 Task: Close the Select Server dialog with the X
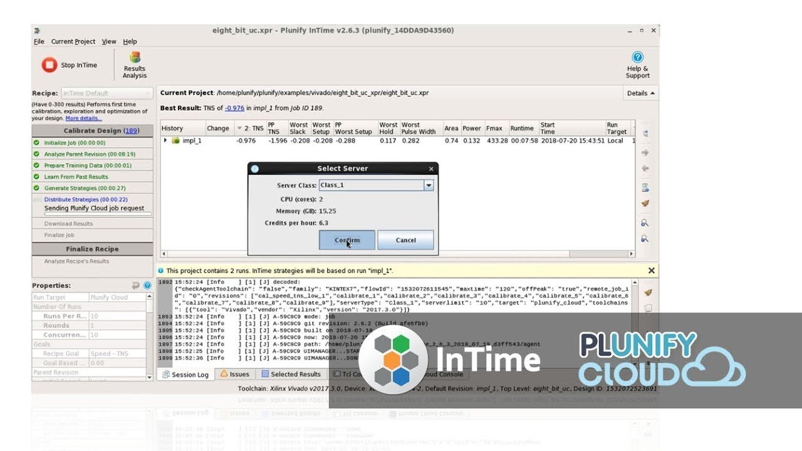(431, 168)
